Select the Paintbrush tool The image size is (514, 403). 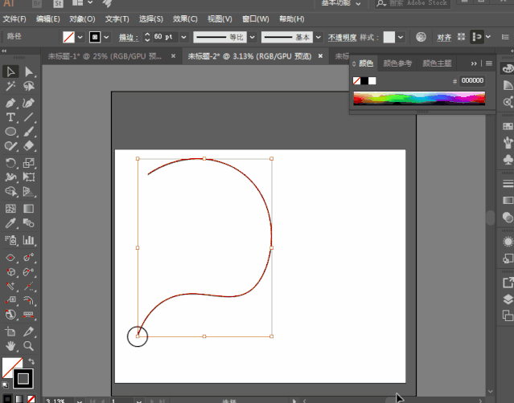click(29, 132)
